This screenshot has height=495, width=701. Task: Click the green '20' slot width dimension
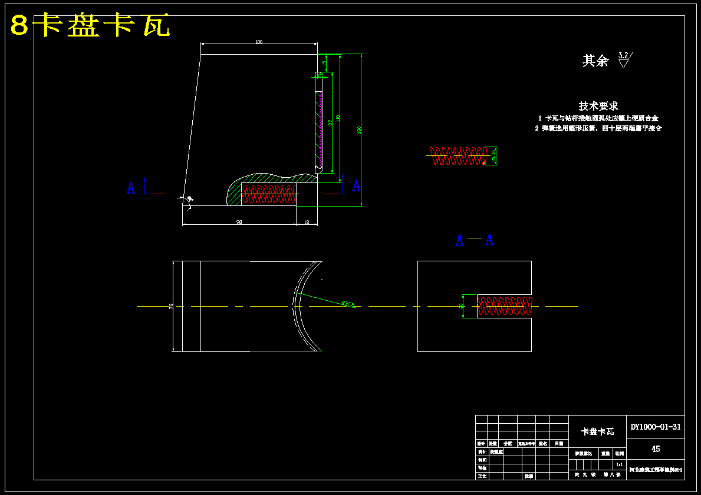tap(461, 306)
